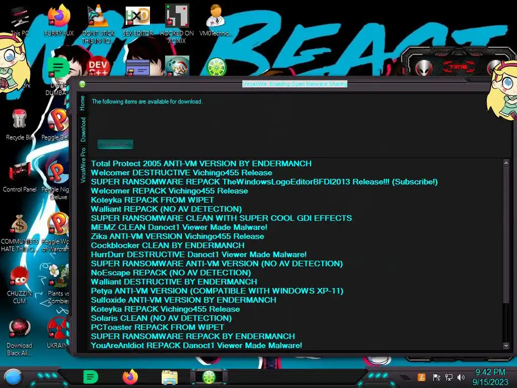Launch Plants vs Zombies shortcut
The height and width of the screenshot is (388, 517).
pos(58,284)
